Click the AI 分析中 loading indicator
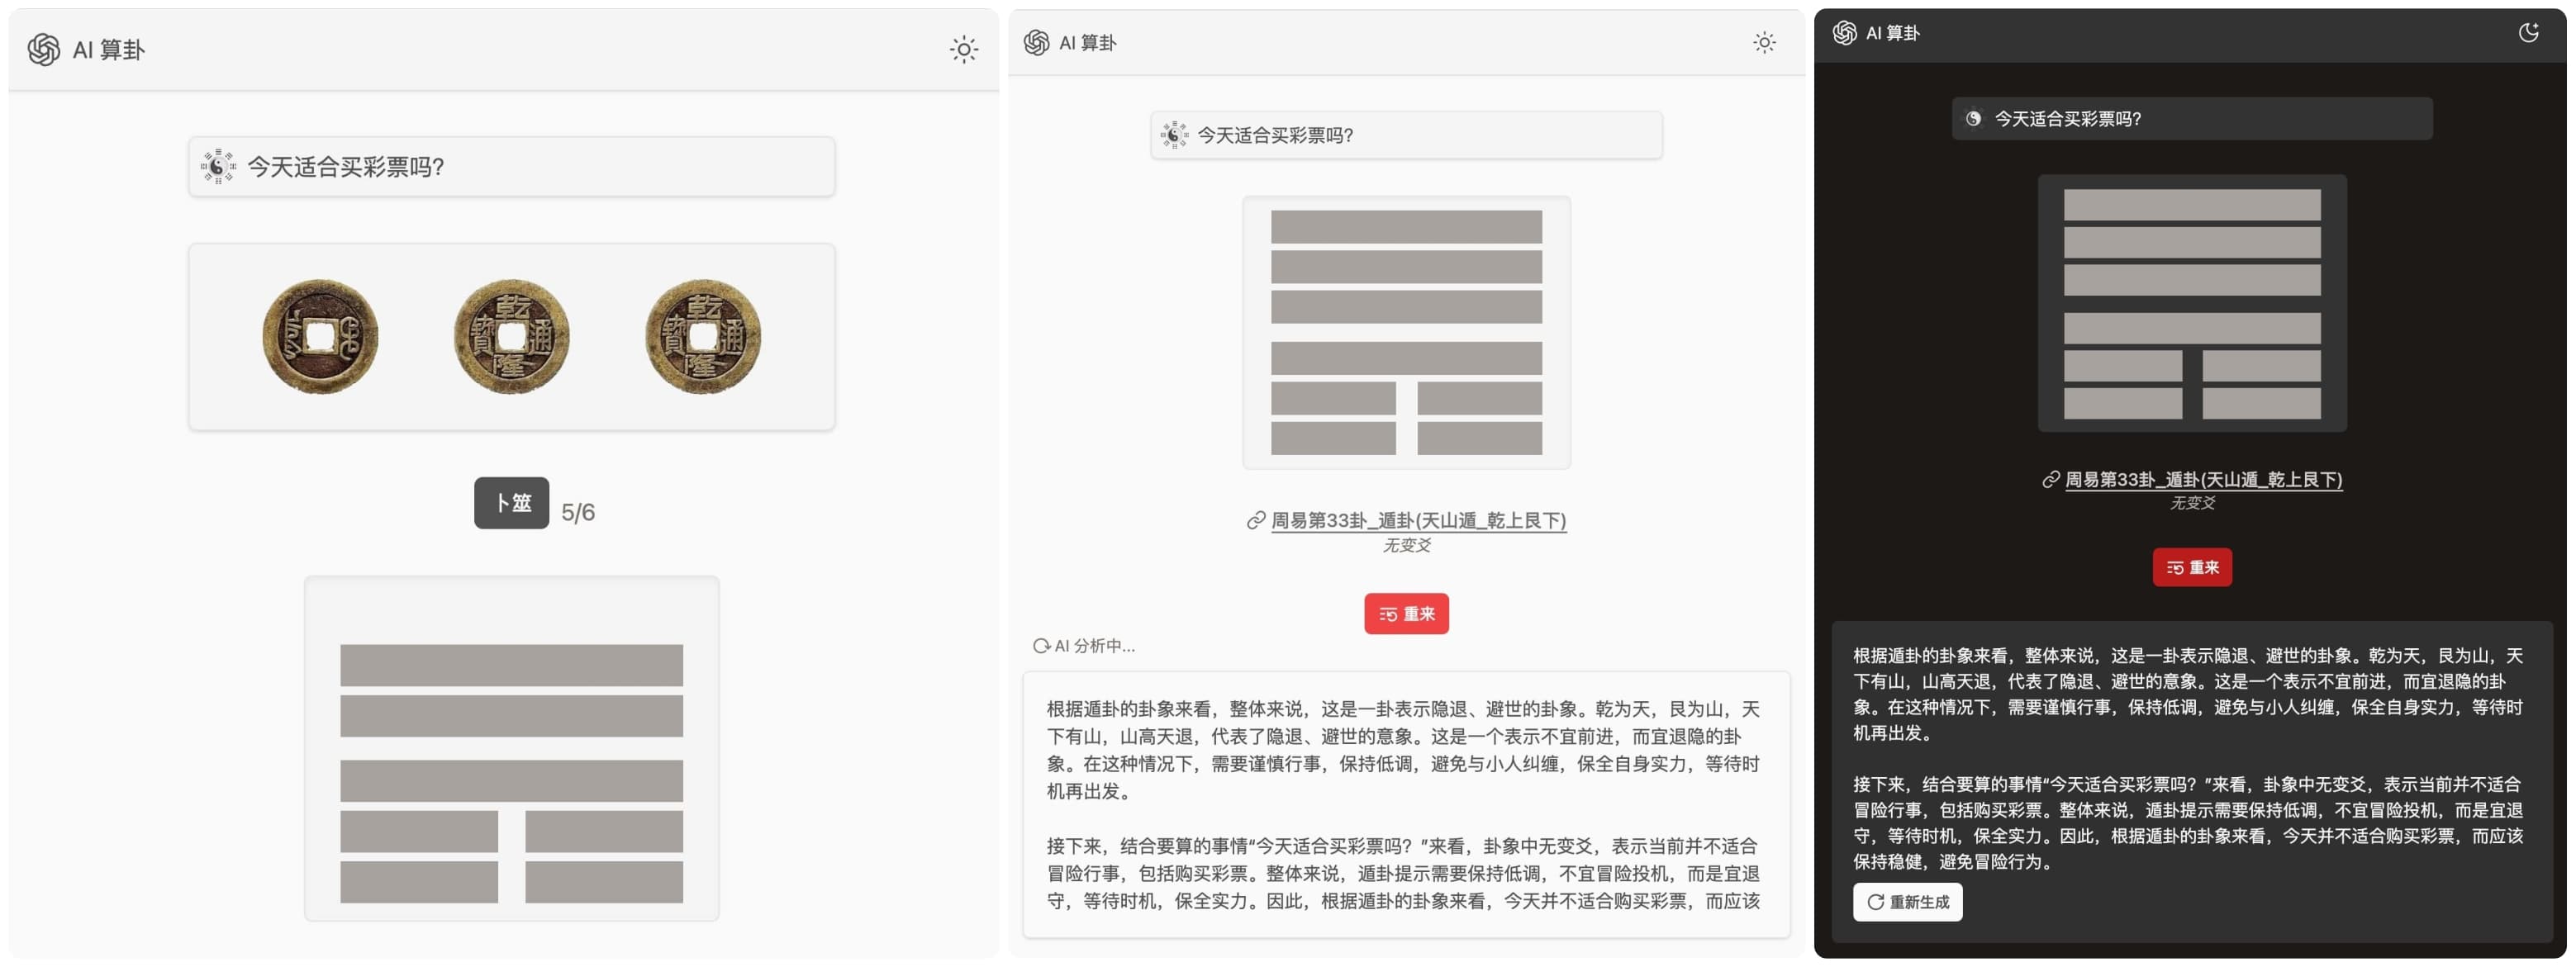 (1085, 645)
